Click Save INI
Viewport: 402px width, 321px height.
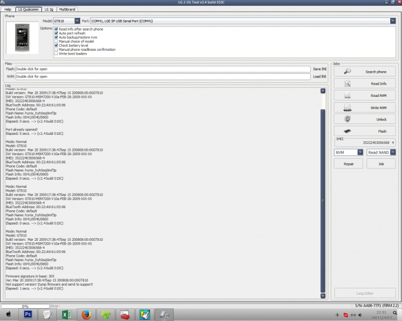tap(319, 69)
